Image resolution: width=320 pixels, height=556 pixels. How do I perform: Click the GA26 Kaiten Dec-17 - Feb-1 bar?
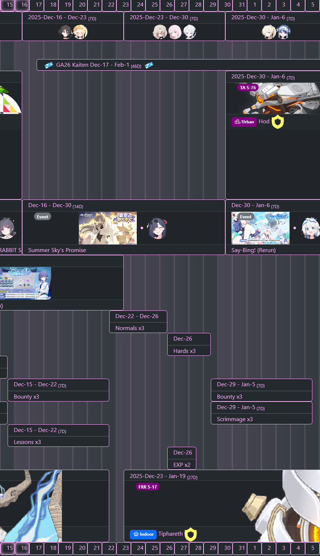click(178, 65)
